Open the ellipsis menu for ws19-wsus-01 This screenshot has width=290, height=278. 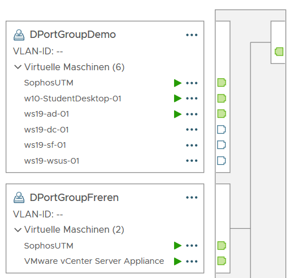tap(192, 161)
